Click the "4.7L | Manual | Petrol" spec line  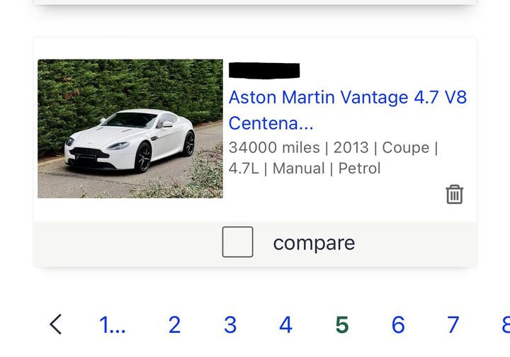(x=305, y=169)
